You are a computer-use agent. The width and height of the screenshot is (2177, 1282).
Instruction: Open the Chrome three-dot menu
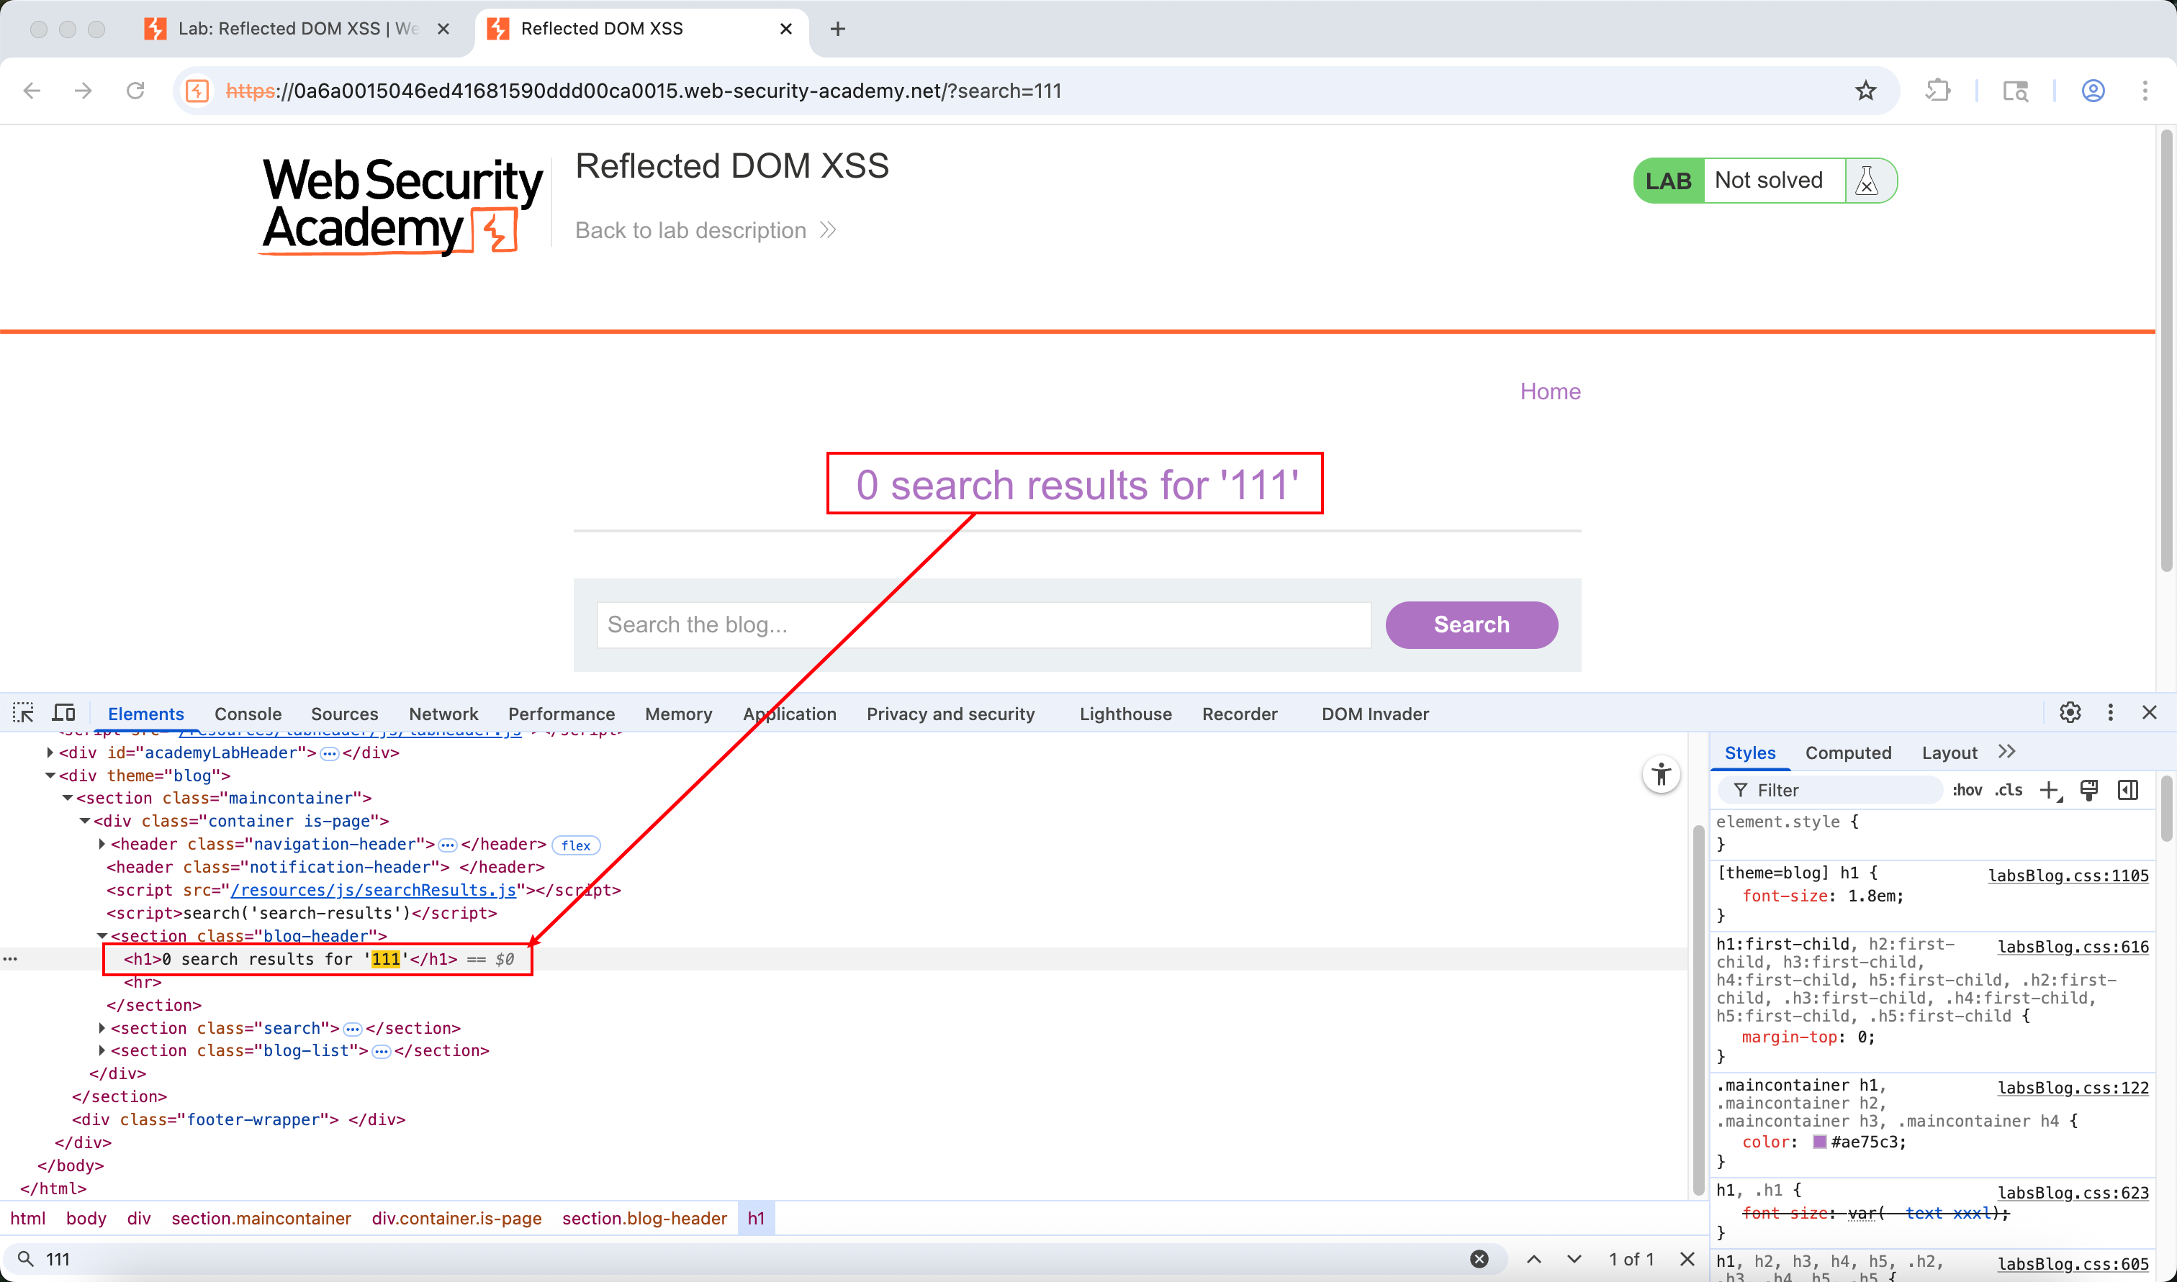(2144, 91)
